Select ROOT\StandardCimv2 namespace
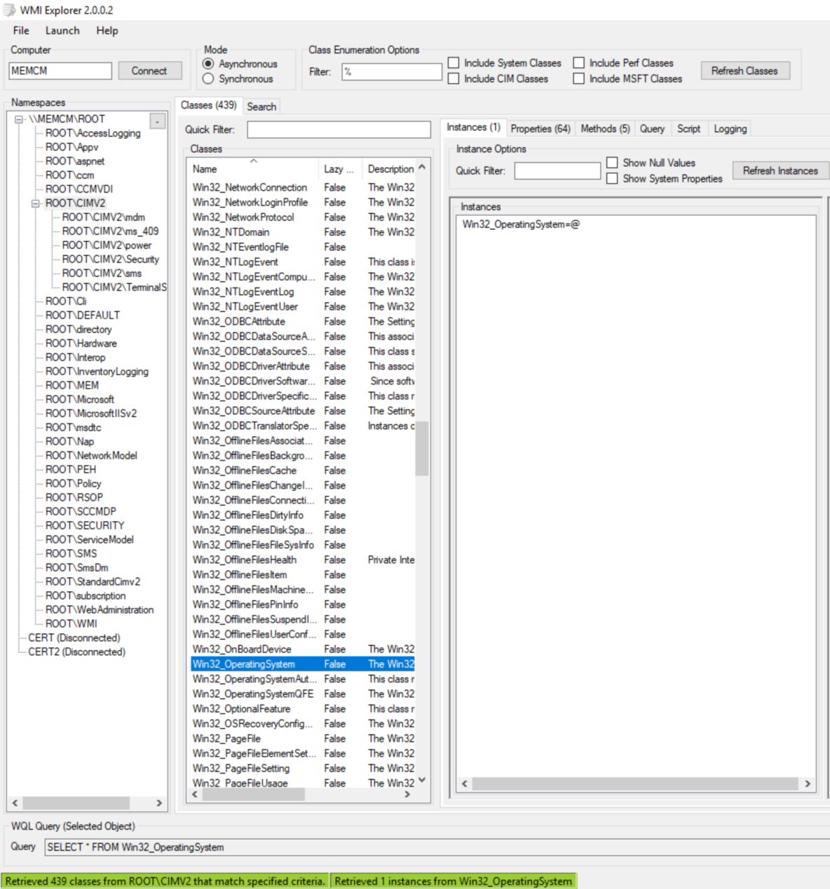 (93, 582)
